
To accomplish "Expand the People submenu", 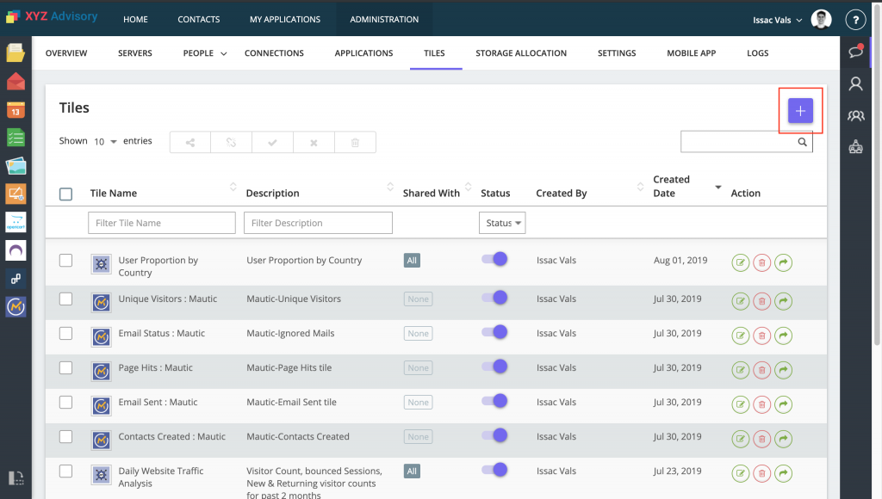I will tap(205, 52).
